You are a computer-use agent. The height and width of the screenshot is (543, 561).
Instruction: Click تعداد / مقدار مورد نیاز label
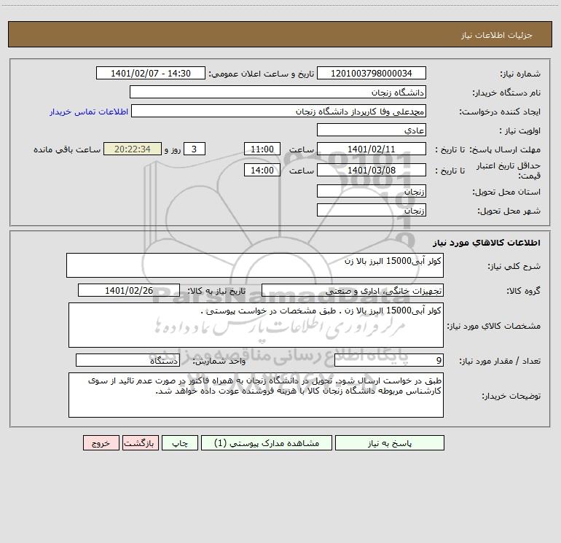pos(500,362)
